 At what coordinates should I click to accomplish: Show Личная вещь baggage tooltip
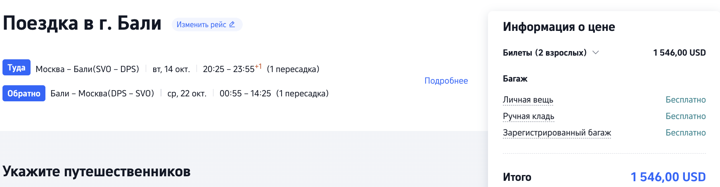[528, 100]
